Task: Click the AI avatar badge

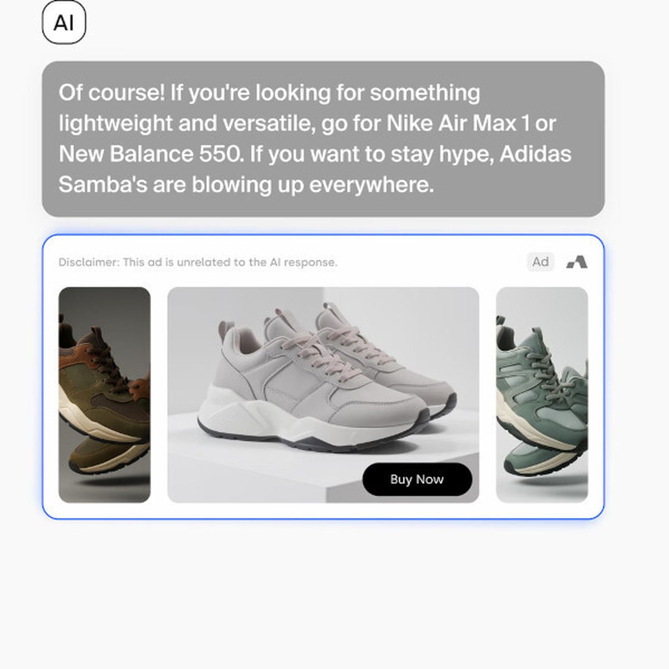Action: (64, 22)
